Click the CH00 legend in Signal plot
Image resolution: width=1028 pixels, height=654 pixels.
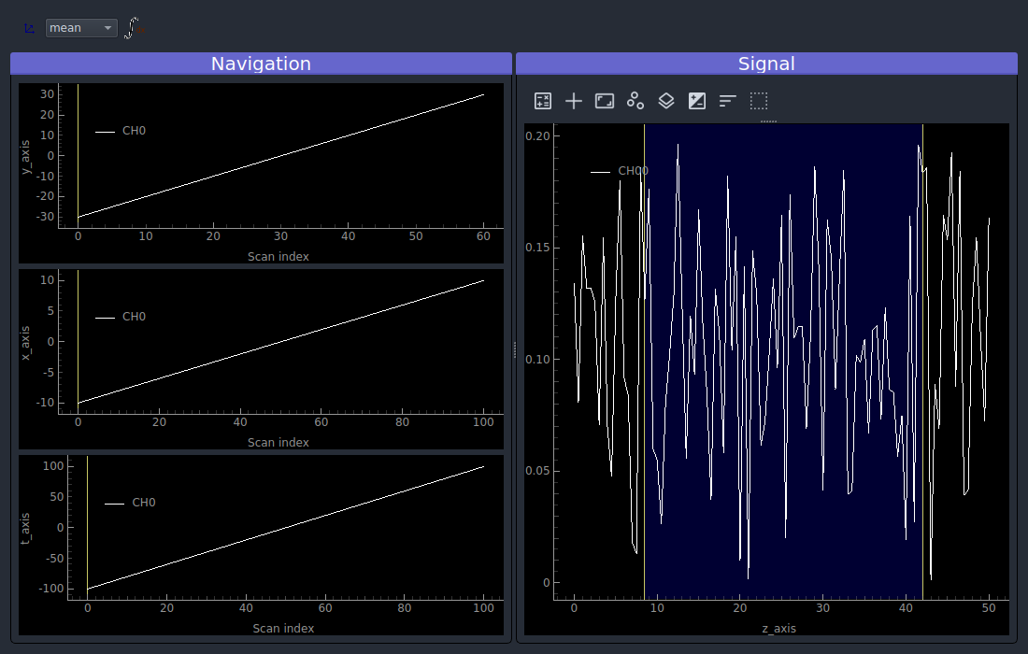point(620,171)
